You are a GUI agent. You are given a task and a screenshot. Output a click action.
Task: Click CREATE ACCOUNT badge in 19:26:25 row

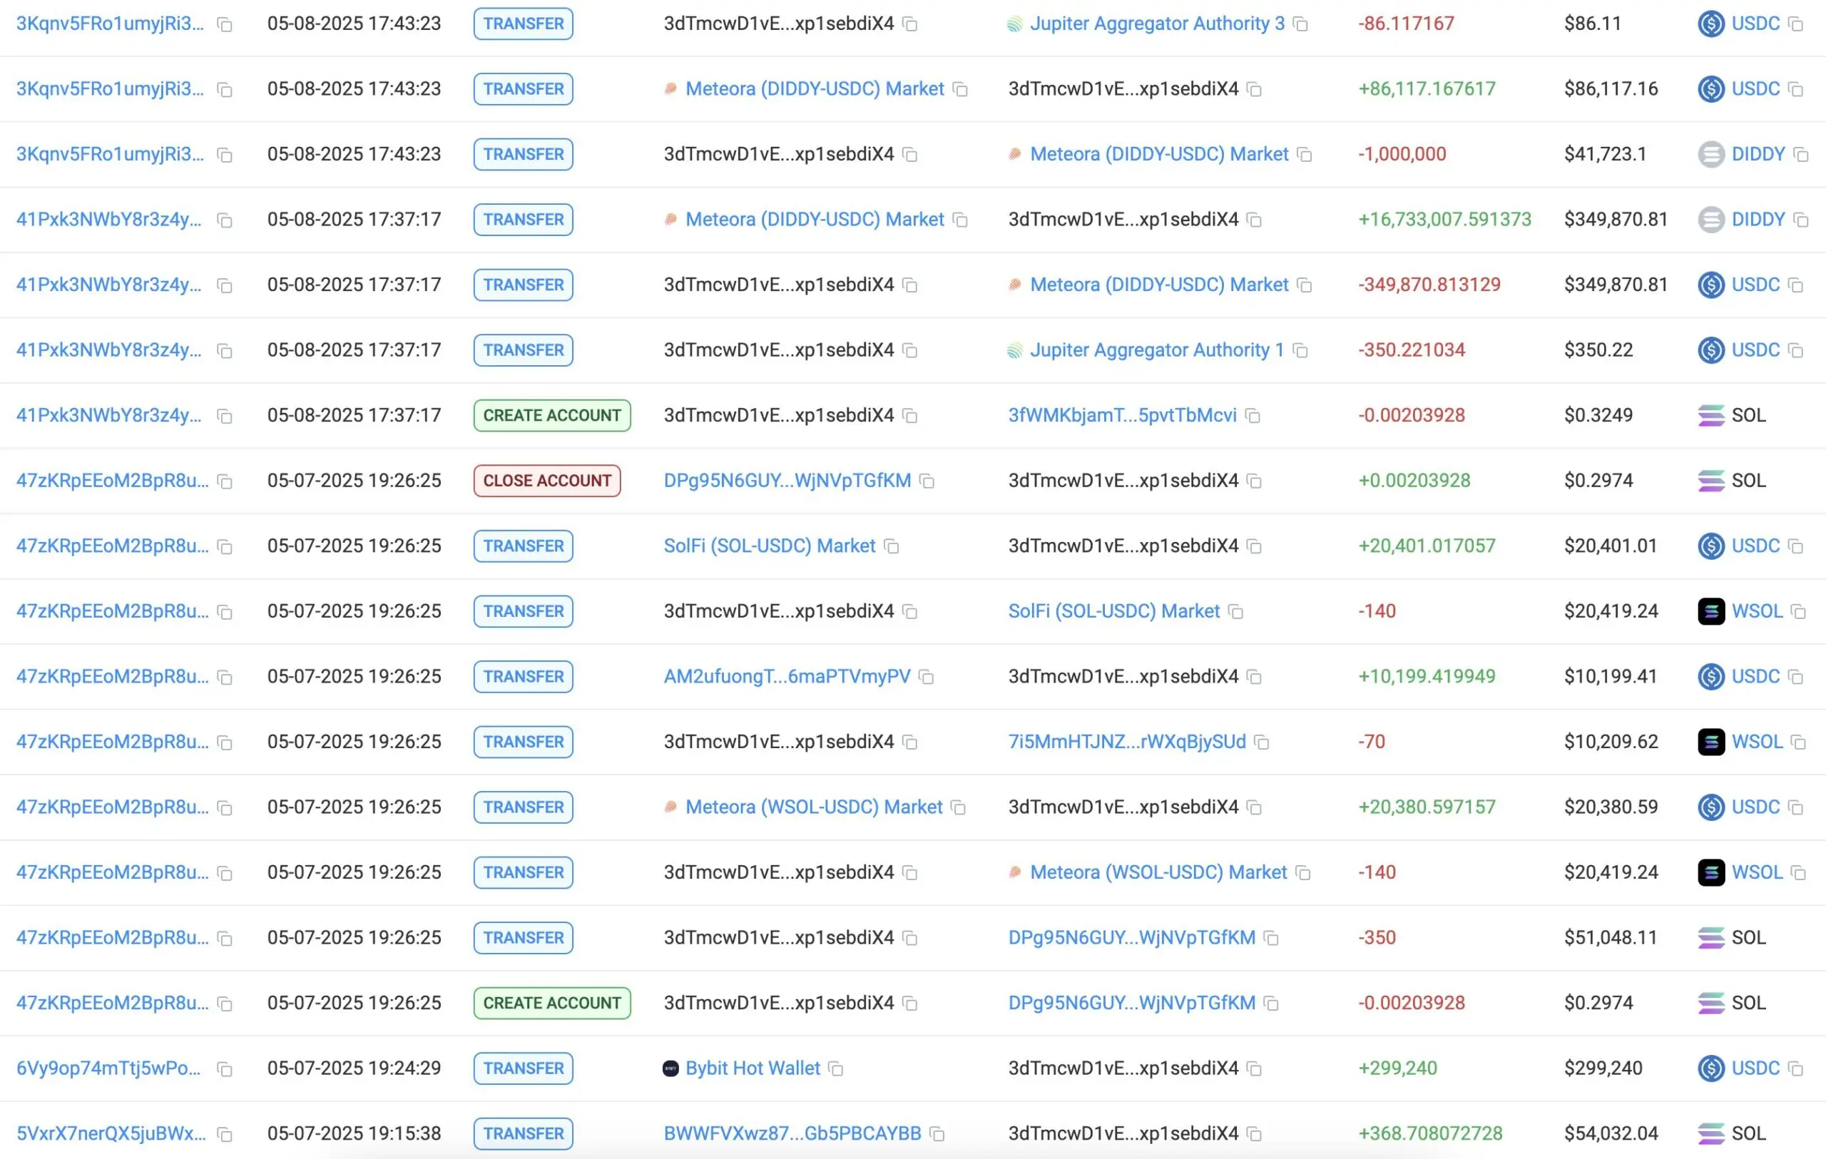(552, 1003)
